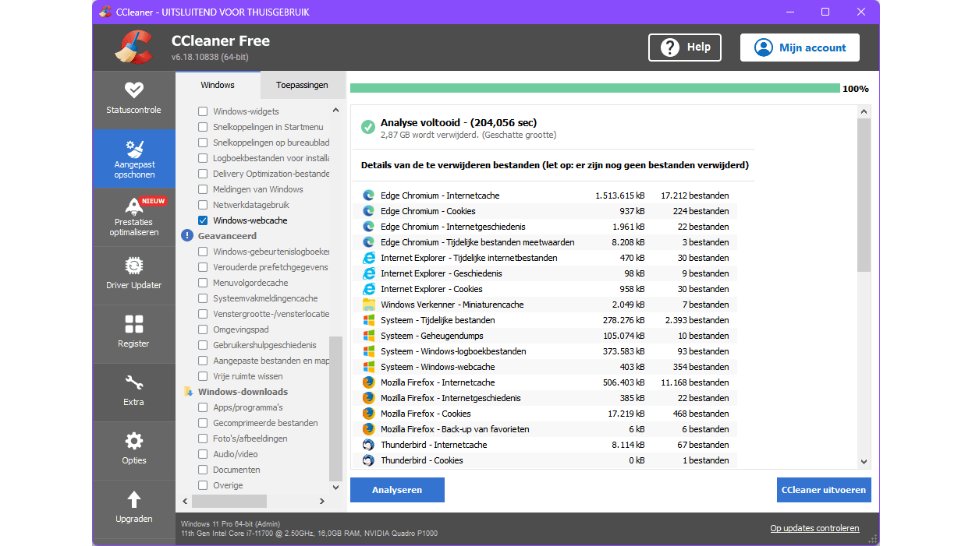Click options list scroll up arrow
Viewport: 972px width, 546px height.
pos(336,111)
